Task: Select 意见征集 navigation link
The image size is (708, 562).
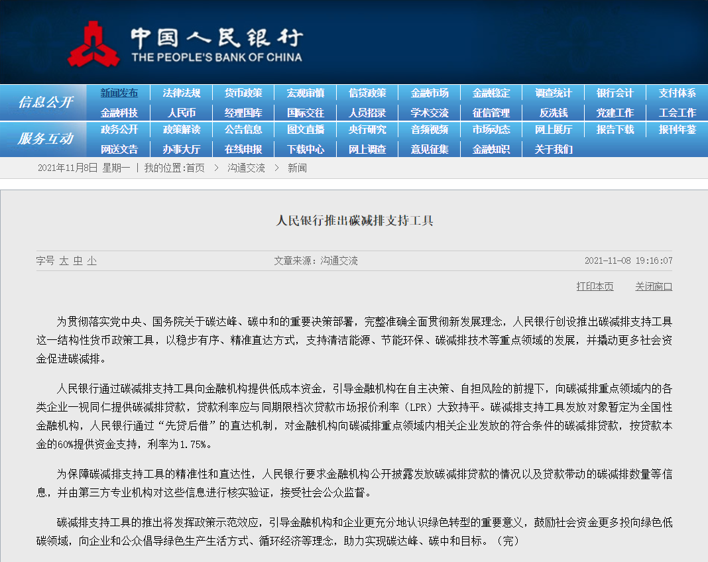Action: 430,149
